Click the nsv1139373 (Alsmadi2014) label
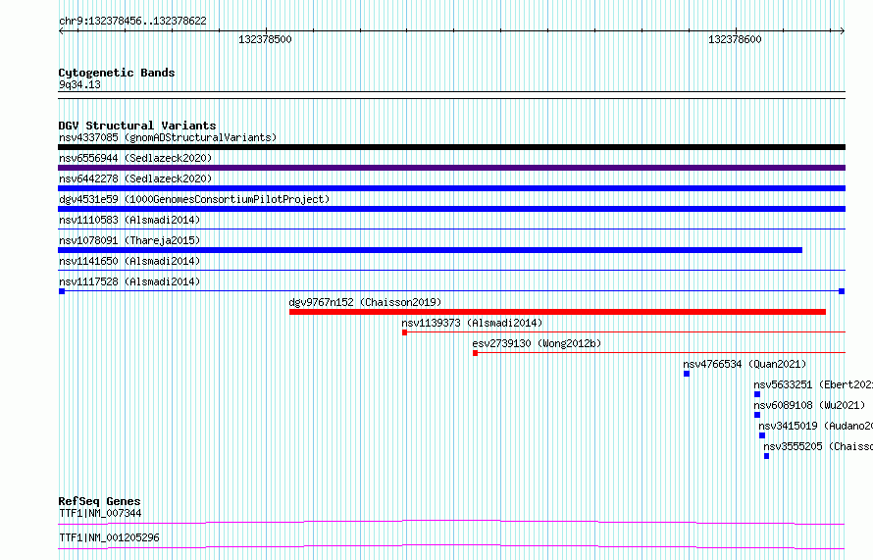873x560 pixels. (x=472, y=323)
